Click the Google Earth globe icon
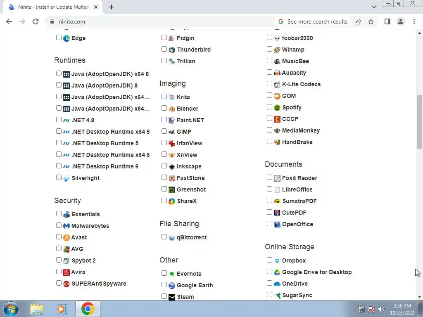 [171, 286]
